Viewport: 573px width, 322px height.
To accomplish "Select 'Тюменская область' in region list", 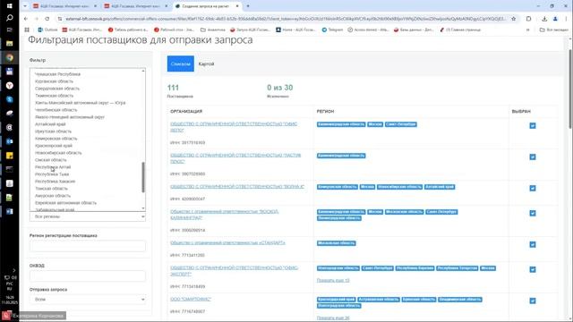I will (54, 96).
